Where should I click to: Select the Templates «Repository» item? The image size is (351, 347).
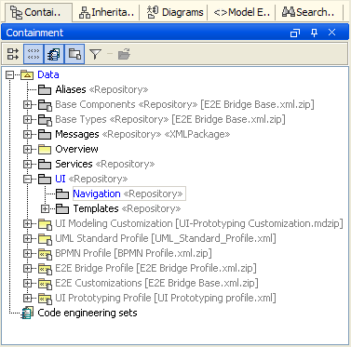[127, 208]
